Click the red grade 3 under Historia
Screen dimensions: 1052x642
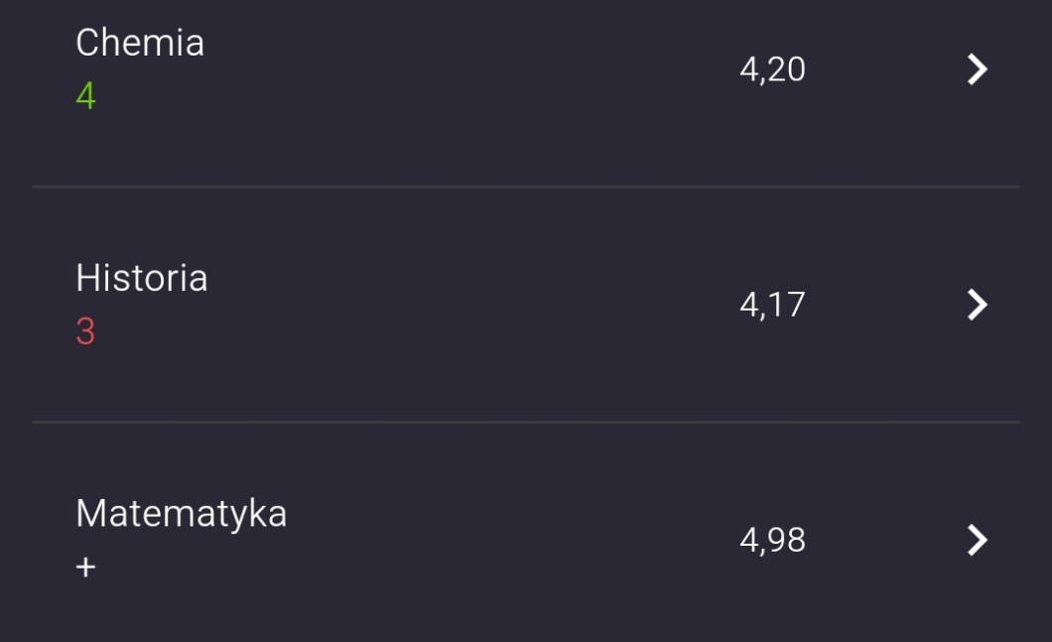coord(85,332)
